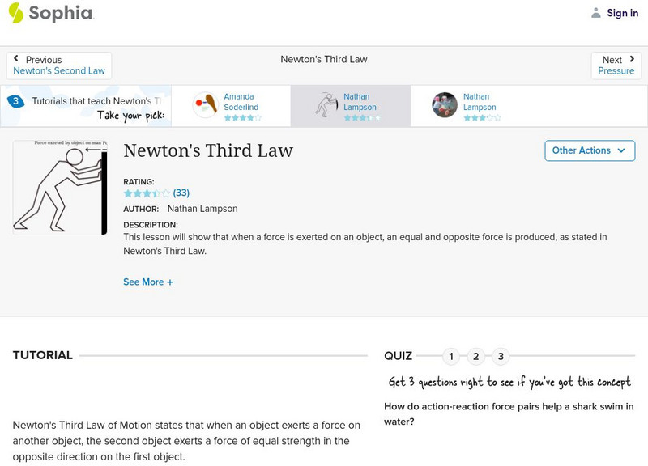
Task: Click the Next chevron arrow
Action: point(631,58)
